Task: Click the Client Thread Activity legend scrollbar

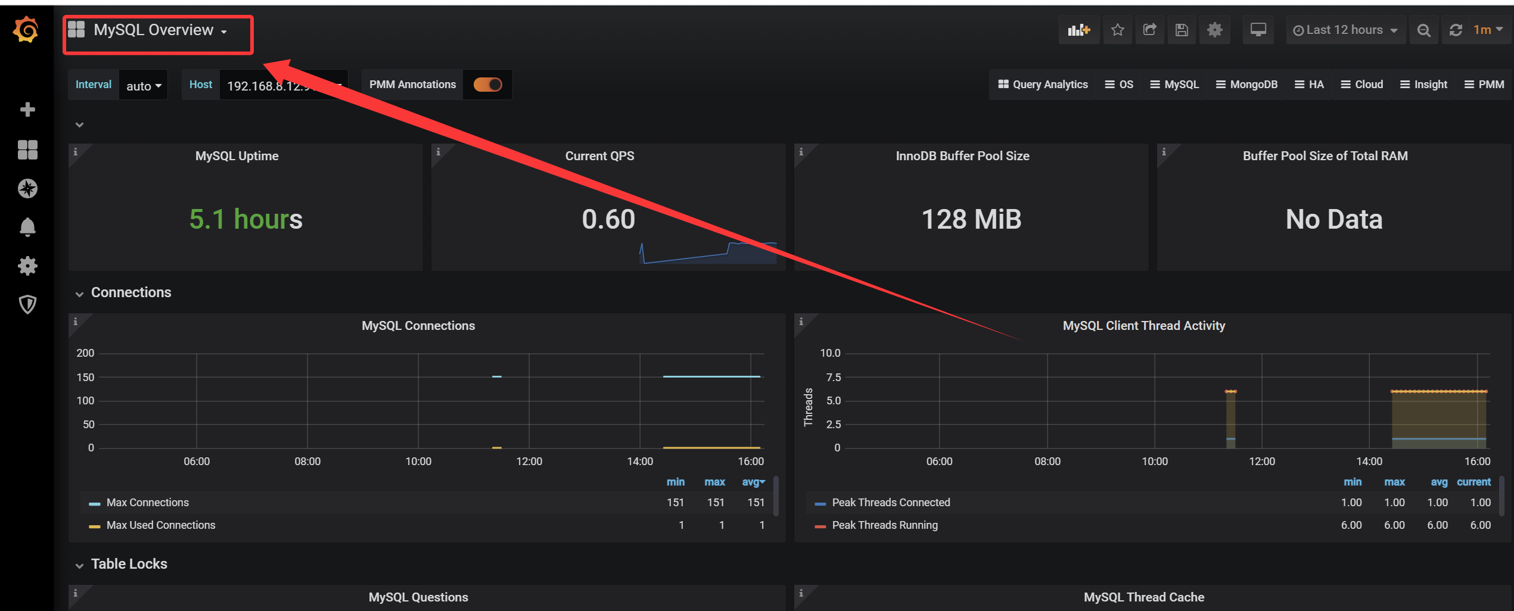Action: pos(1501,495)
